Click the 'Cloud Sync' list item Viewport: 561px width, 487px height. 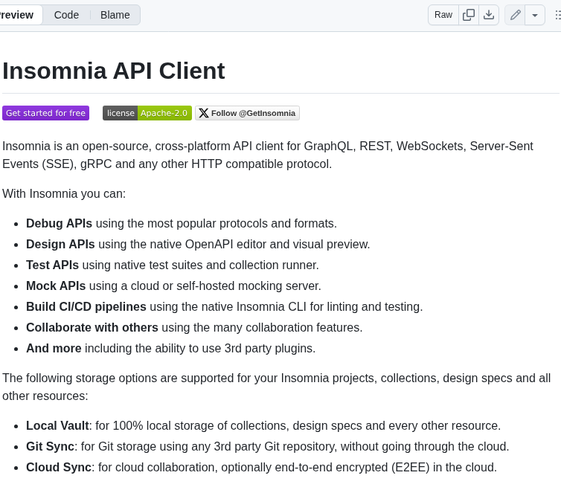click(262, 468)
